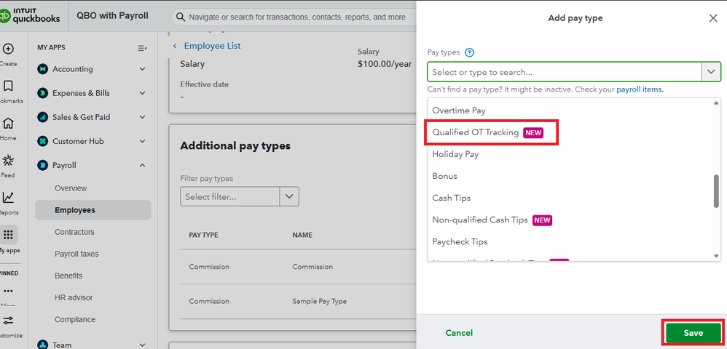Click the My apps grid icon
727x349 pixels.
(9, 236)
